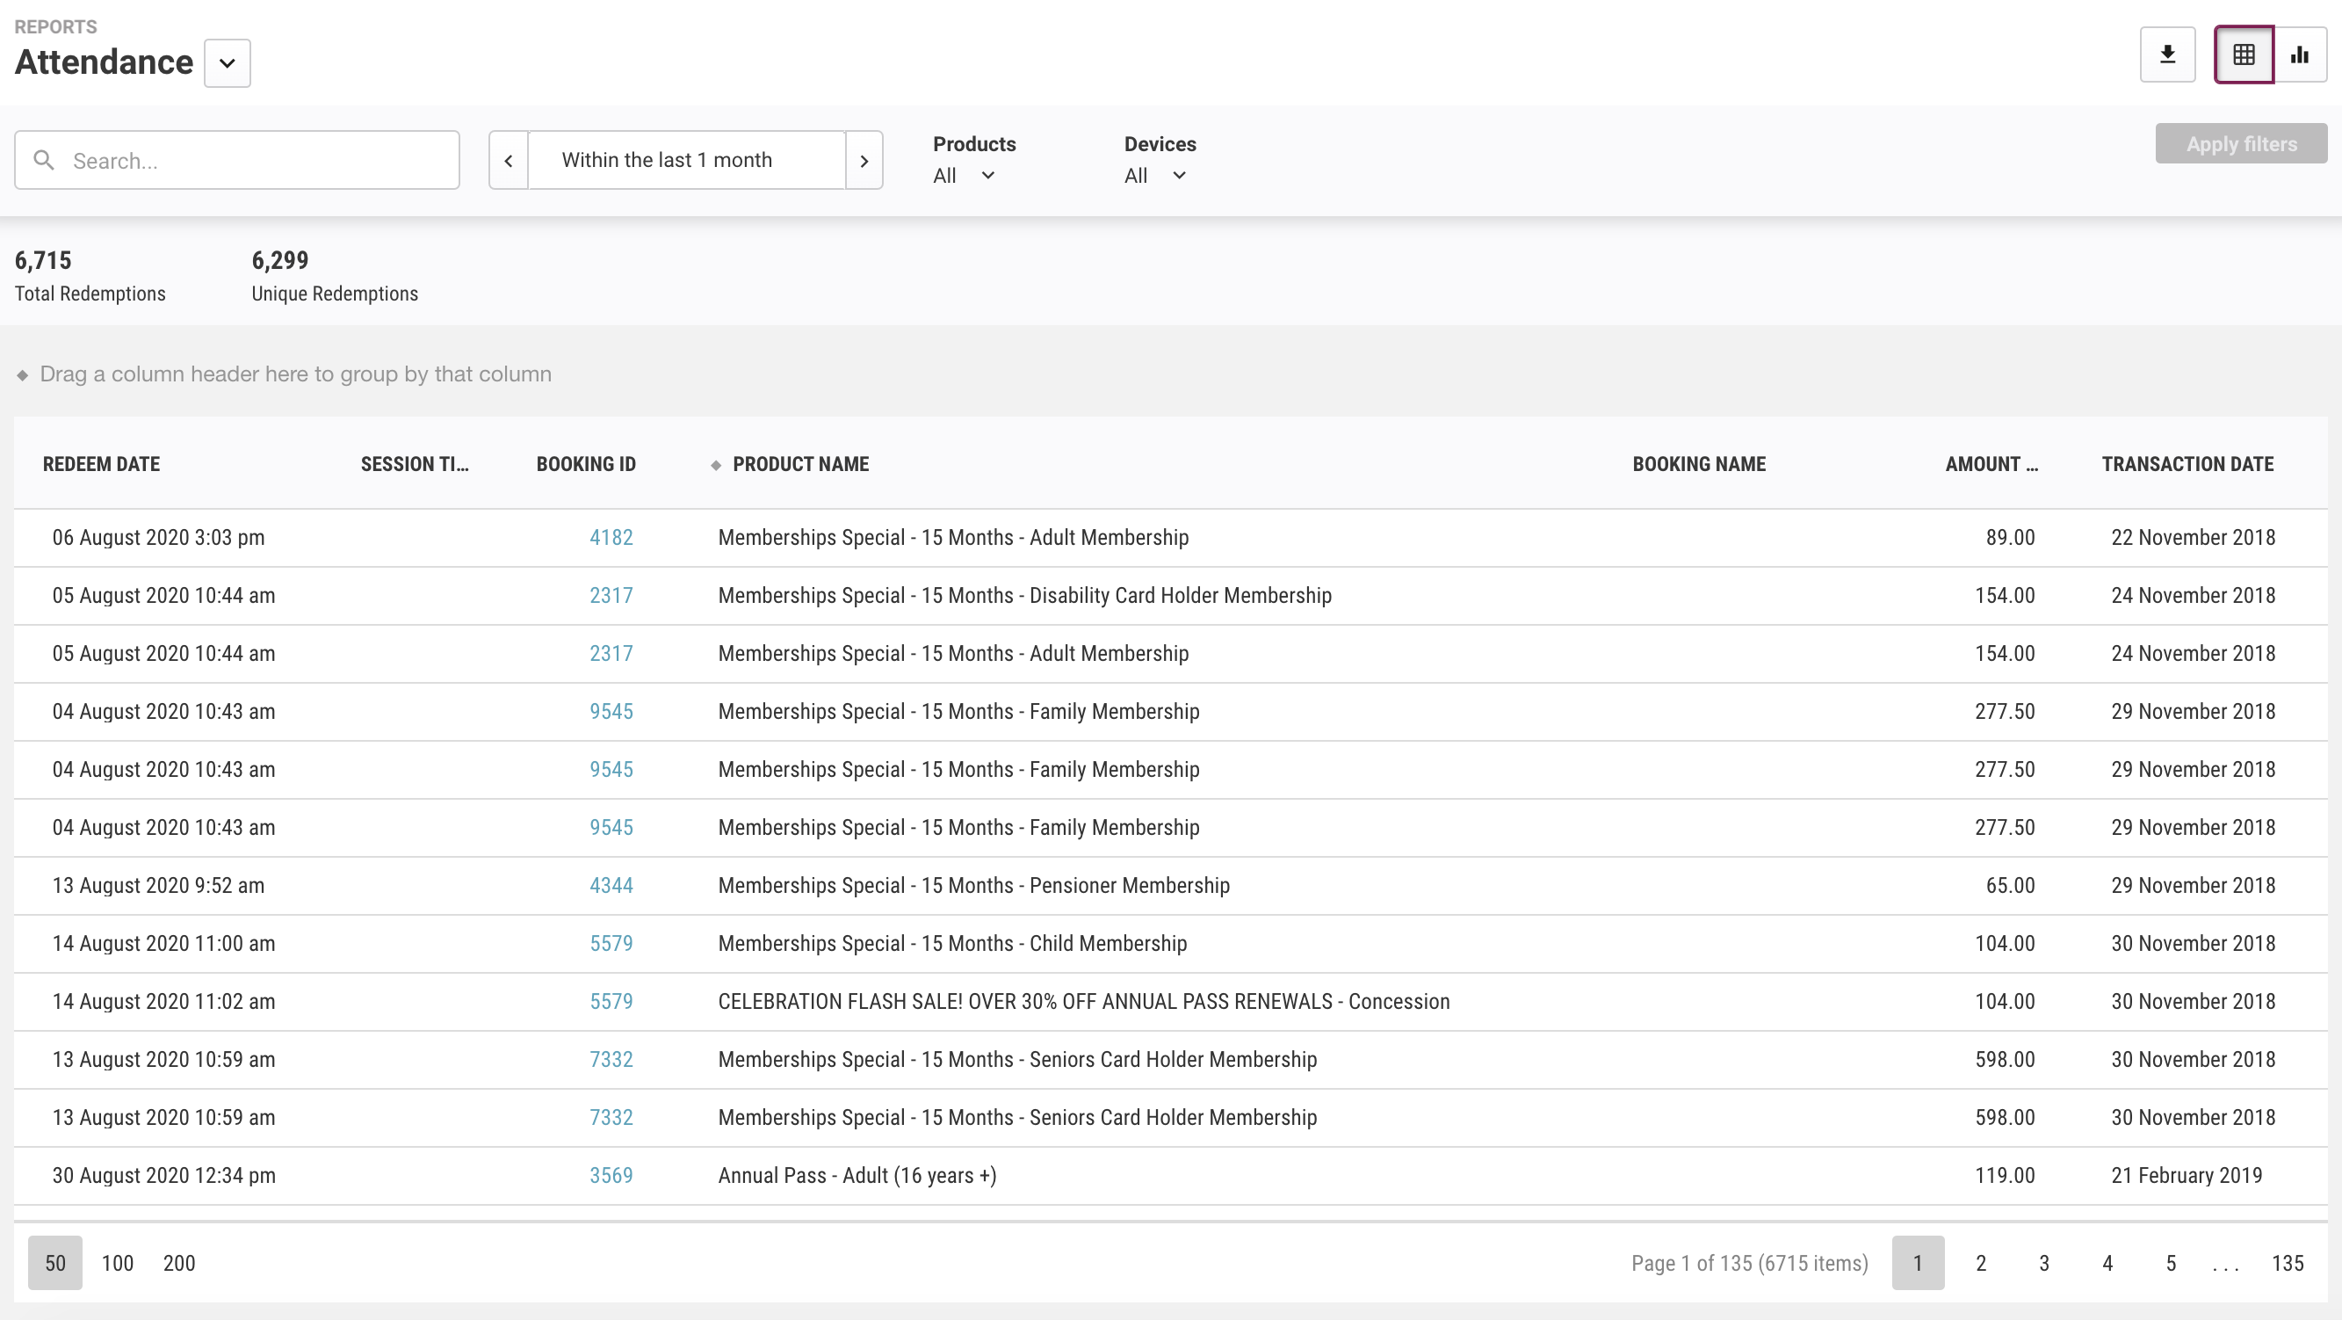Open booking 4344 link
2342x1320 pixels.
coord(611,885)
